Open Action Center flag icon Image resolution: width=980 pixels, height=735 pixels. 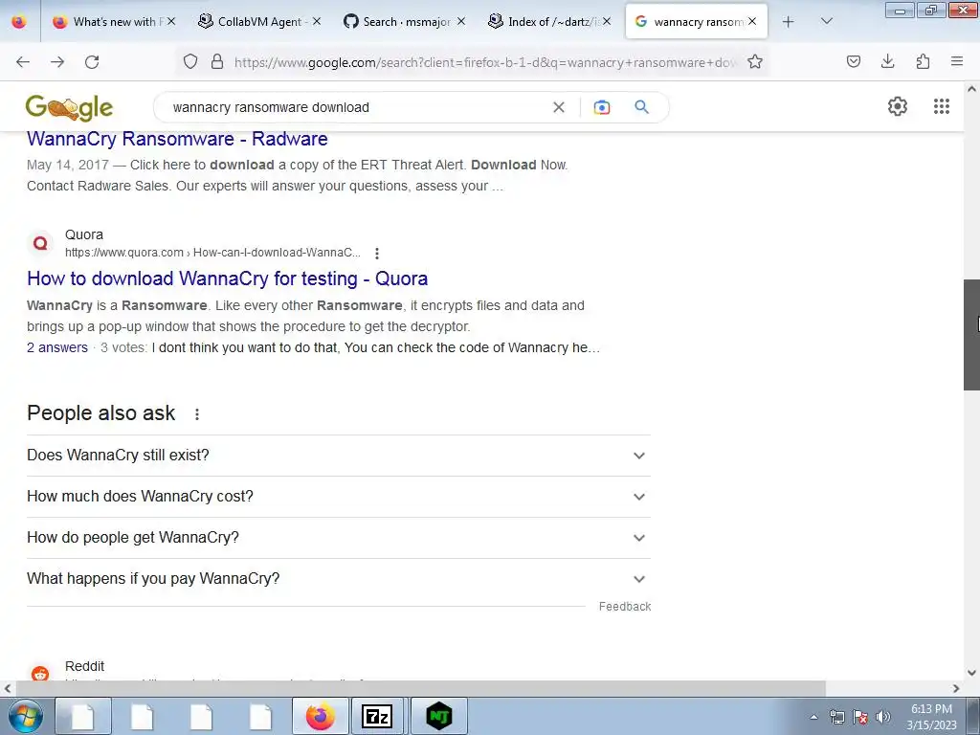860,717
